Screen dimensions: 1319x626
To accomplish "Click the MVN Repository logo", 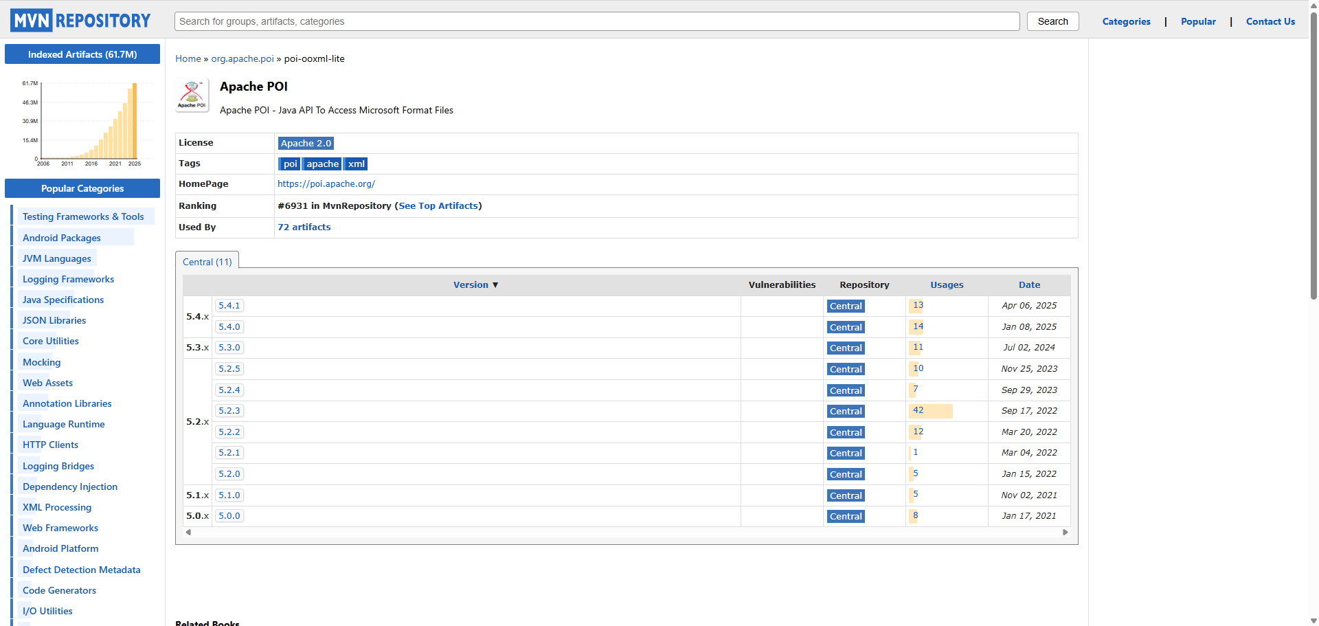I will pyautogui.click(x=80, y=21).
